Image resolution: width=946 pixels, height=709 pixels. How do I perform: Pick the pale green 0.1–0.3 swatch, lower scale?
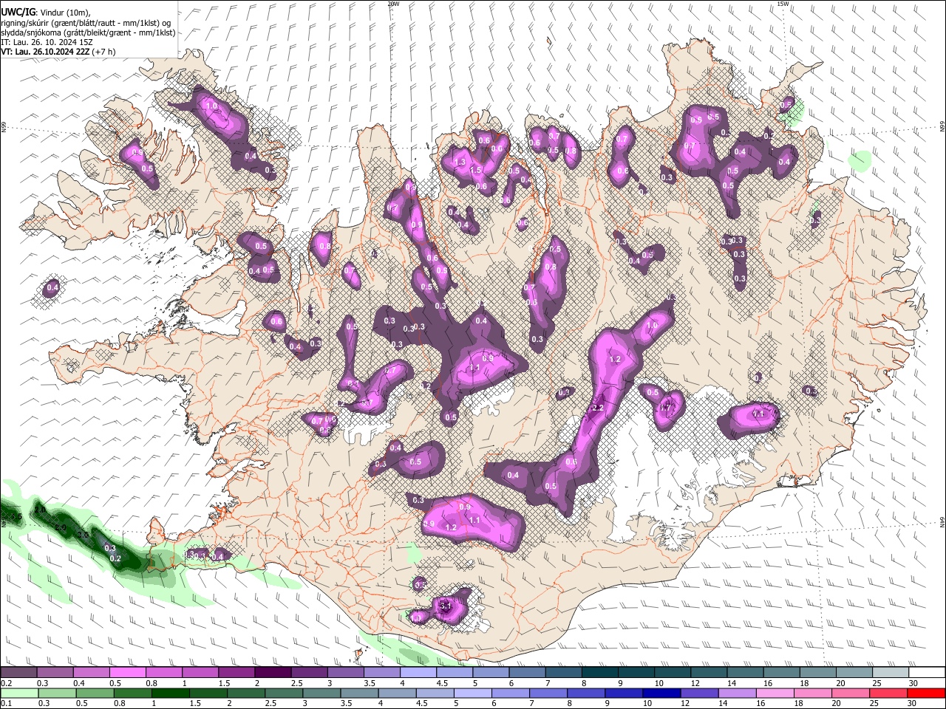[x=18, y=693]
